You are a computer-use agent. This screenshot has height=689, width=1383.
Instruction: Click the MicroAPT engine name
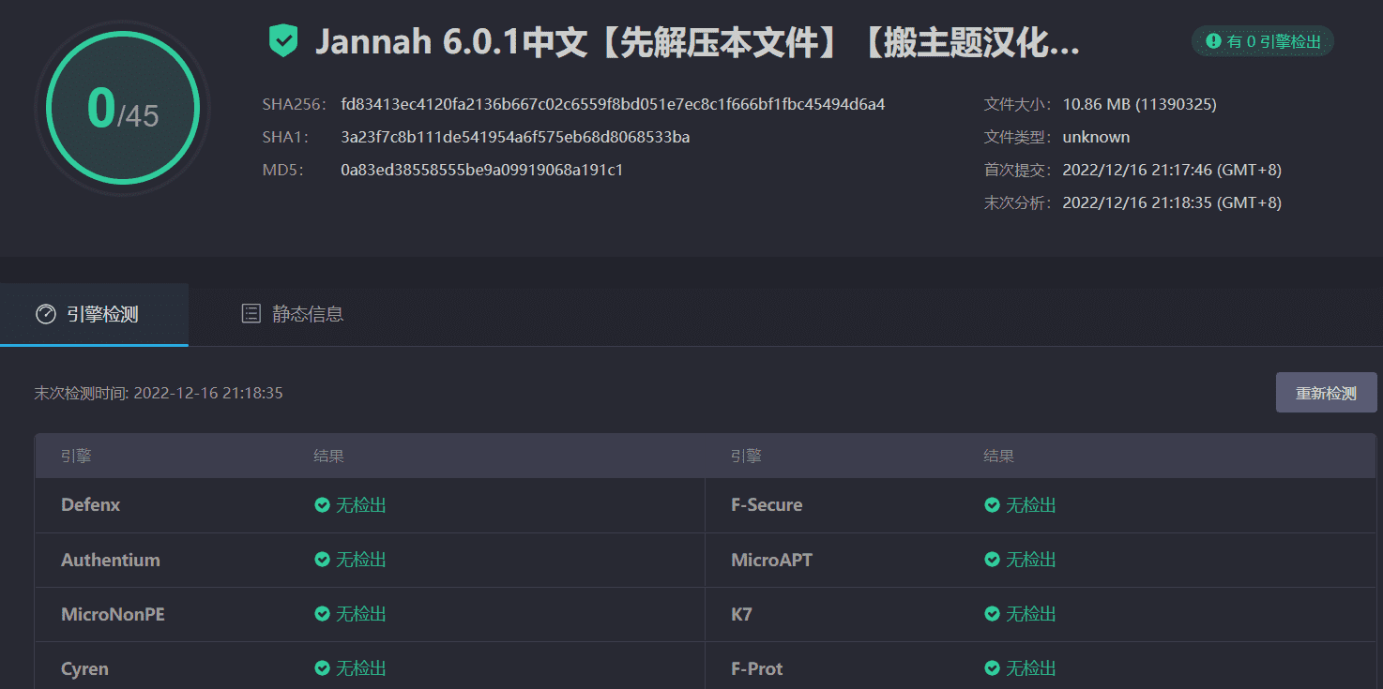pos(771,560)
